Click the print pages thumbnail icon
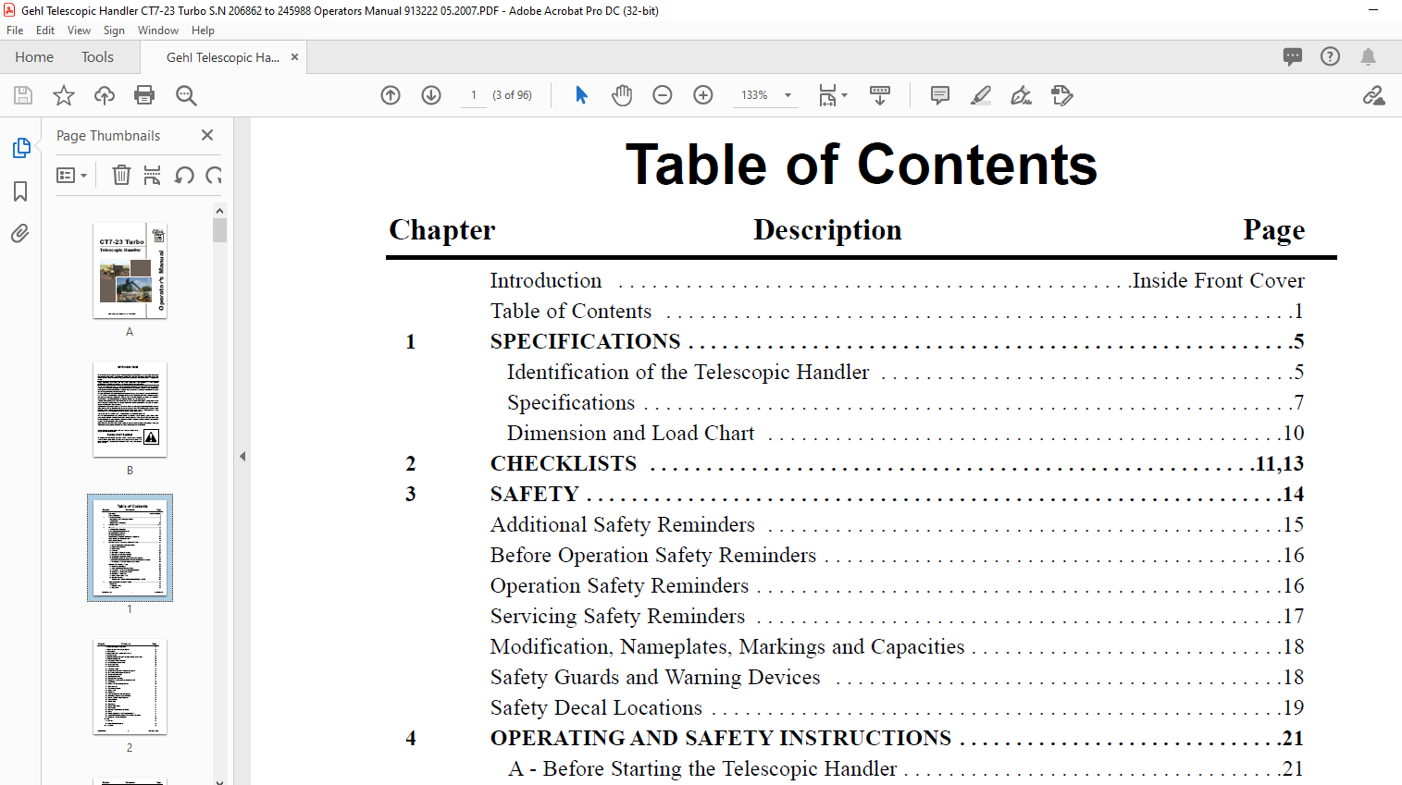 click(153, 175)
